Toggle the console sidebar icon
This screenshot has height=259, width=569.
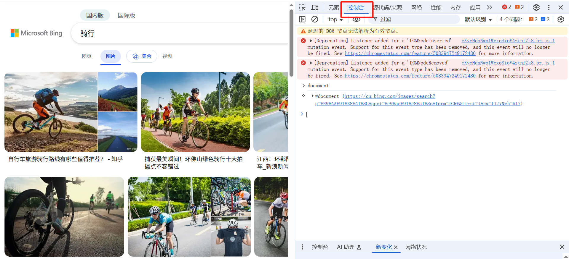coord(302,19)
